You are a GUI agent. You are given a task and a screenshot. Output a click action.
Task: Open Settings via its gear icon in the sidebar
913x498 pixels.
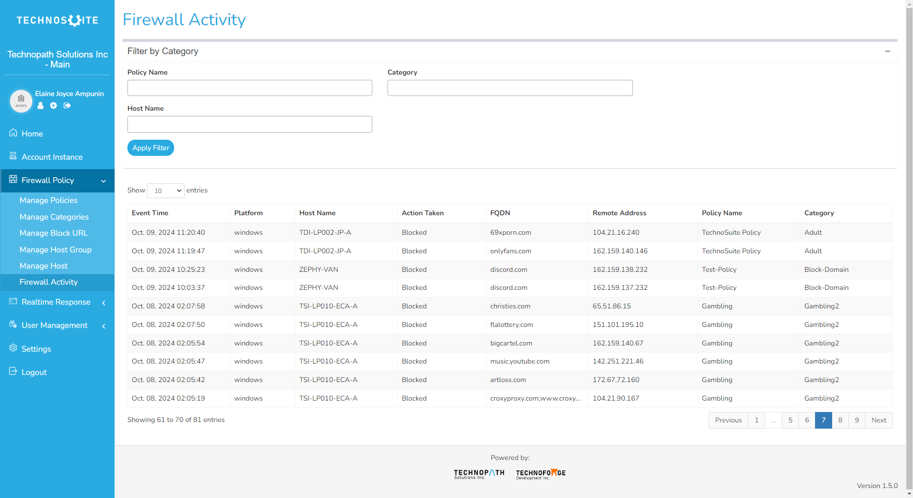[x=13, y=348]
